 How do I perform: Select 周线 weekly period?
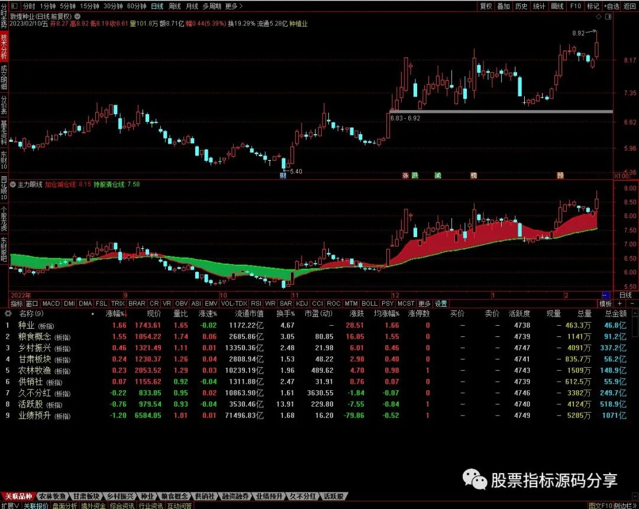tap(175, 6)
